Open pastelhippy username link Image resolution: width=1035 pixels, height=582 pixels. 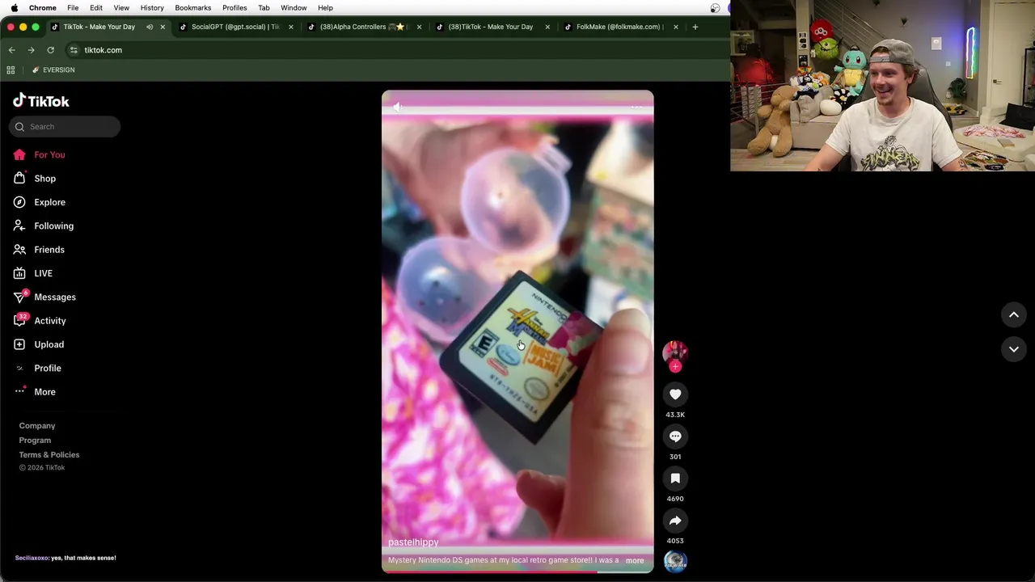pos(413,542)
